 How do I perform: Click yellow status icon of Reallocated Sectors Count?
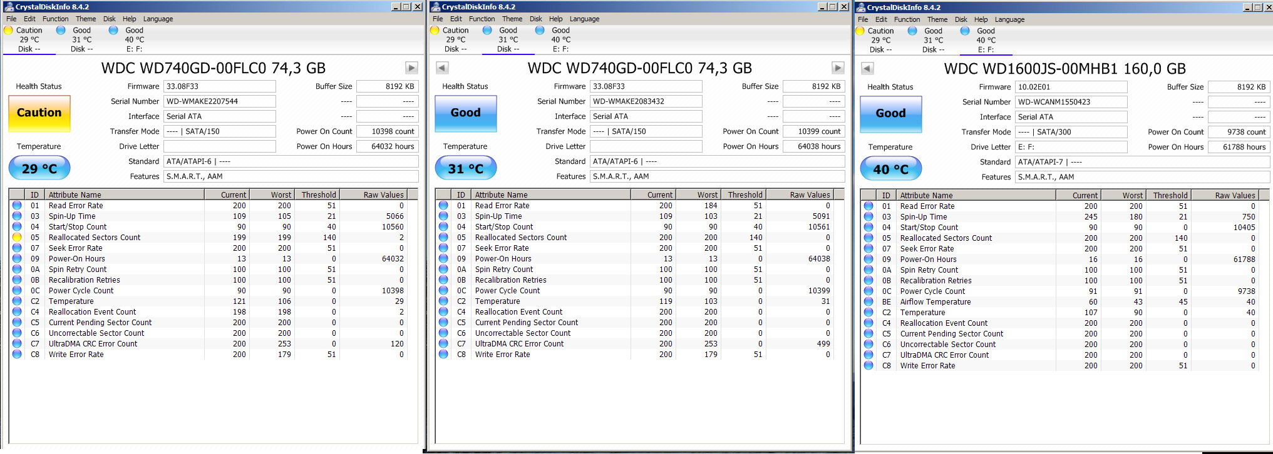(x=17, y=237)
